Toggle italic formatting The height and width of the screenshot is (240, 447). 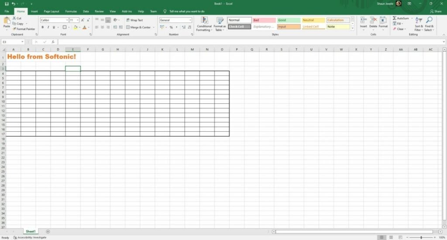pyautogui.click(x=48, y=27)
